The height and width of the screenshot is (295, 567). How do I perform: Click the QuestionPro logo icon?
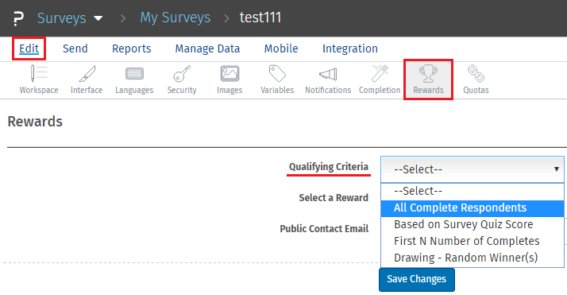tap(18, 18)
